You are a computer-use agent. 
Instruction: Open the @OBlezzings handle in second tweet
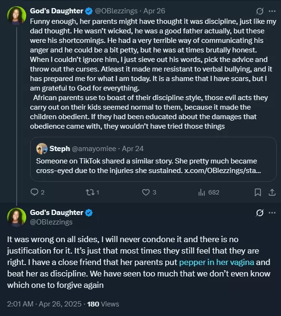pos(51,222)
